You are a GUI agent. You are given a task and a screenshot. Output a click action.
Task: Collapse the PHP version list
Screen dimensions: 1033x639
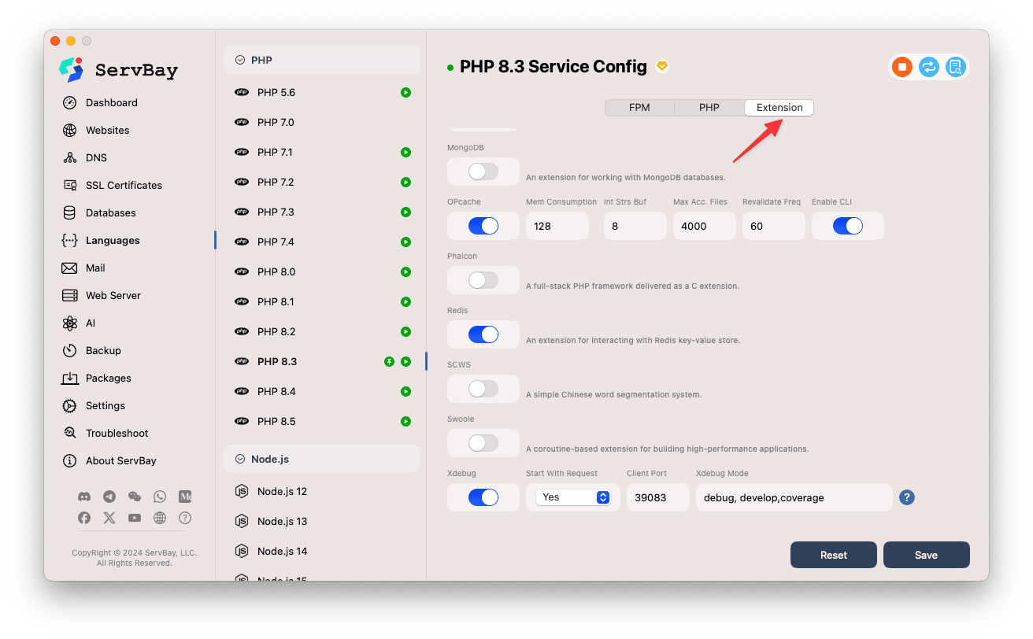[239, 59]
